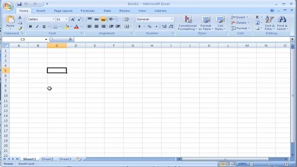Activate the Format Painter brush

(x=20, y=28)
